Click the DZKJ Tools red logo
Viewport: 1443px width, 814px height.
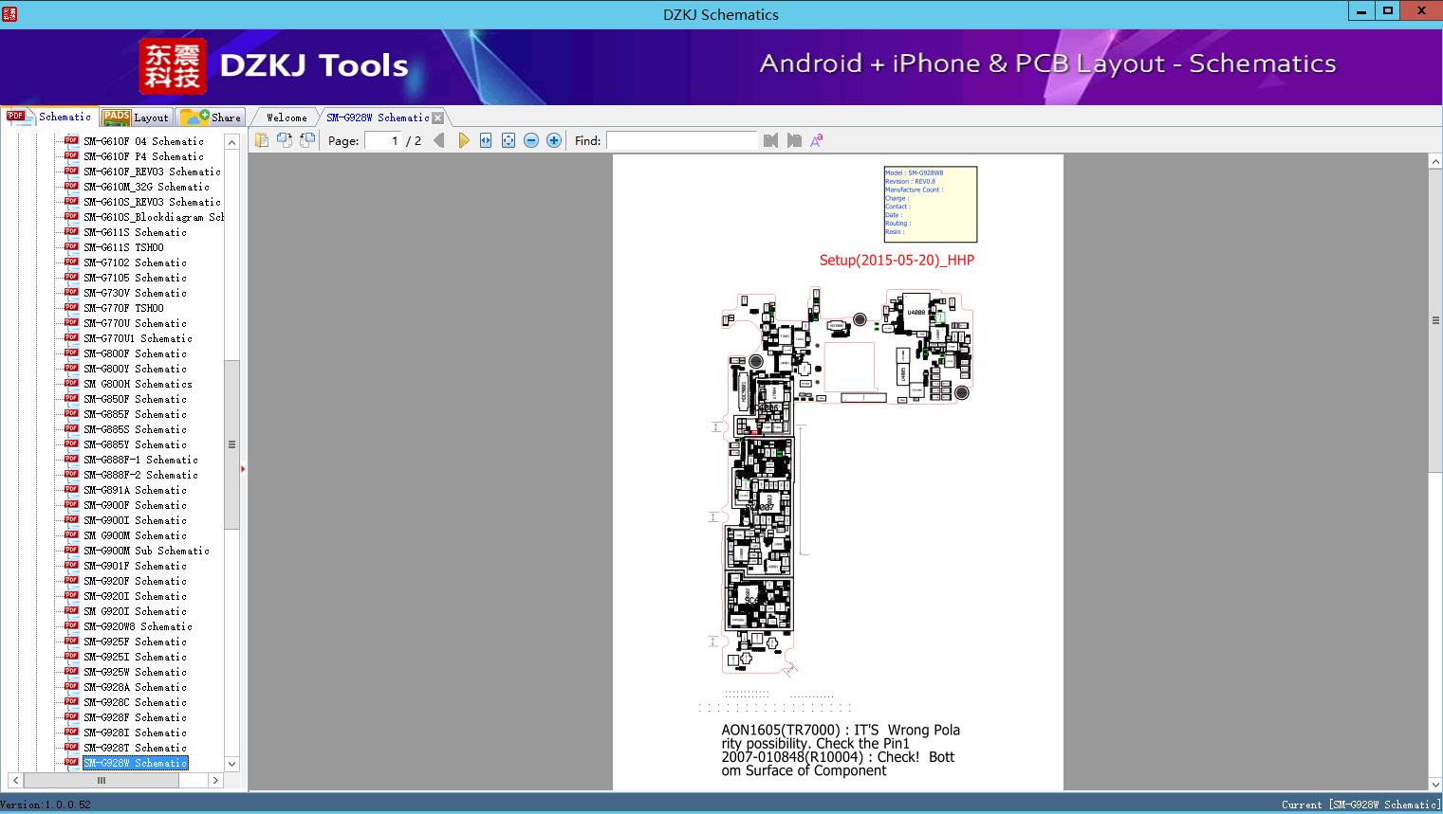172,66
